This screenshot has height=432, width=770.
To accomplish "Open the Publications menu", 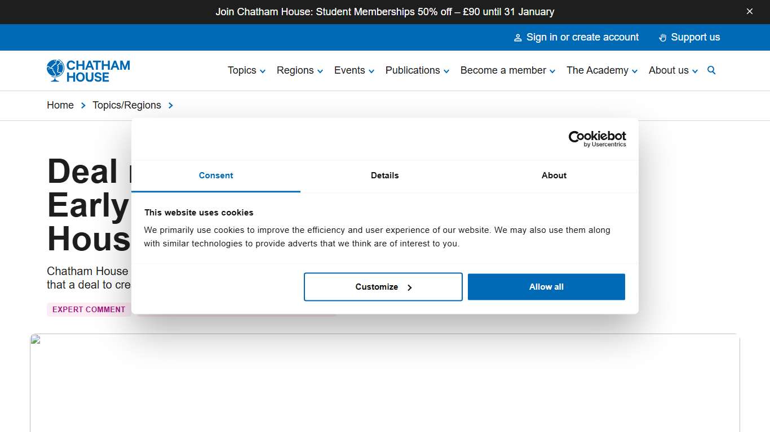I will (417, 70).
